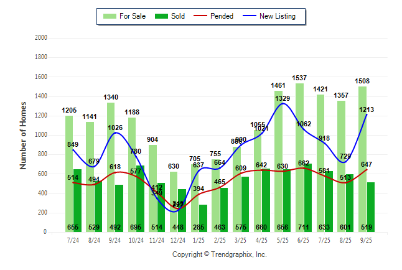Click the 2000 tick on y-axis
The width and height of the screenshot is (402, 270).
pyautogui.click(x=40, y=38)
